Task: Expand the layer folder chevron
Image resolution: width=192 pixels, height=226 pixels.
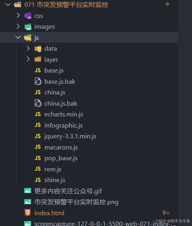Action: [28, 59]
